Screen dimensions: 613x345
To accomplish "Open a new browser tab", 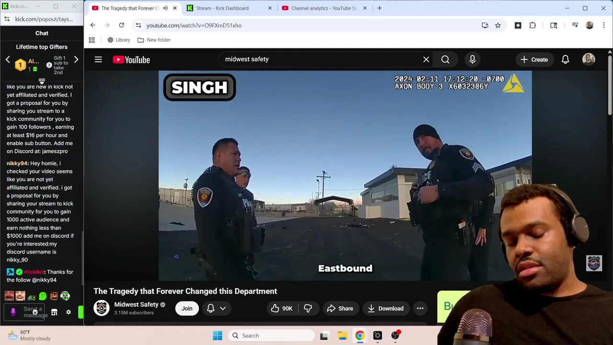I will 379,8.
